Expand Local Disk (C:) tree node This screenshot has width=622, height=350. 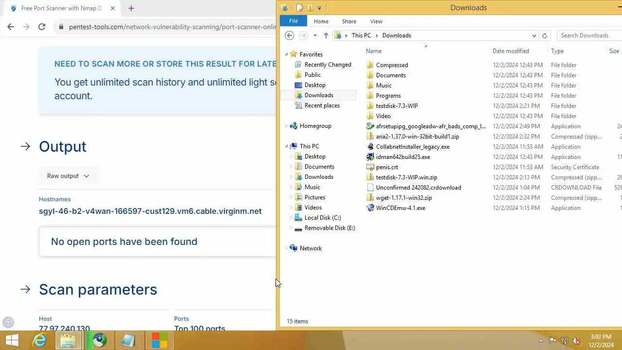(291, 218)
